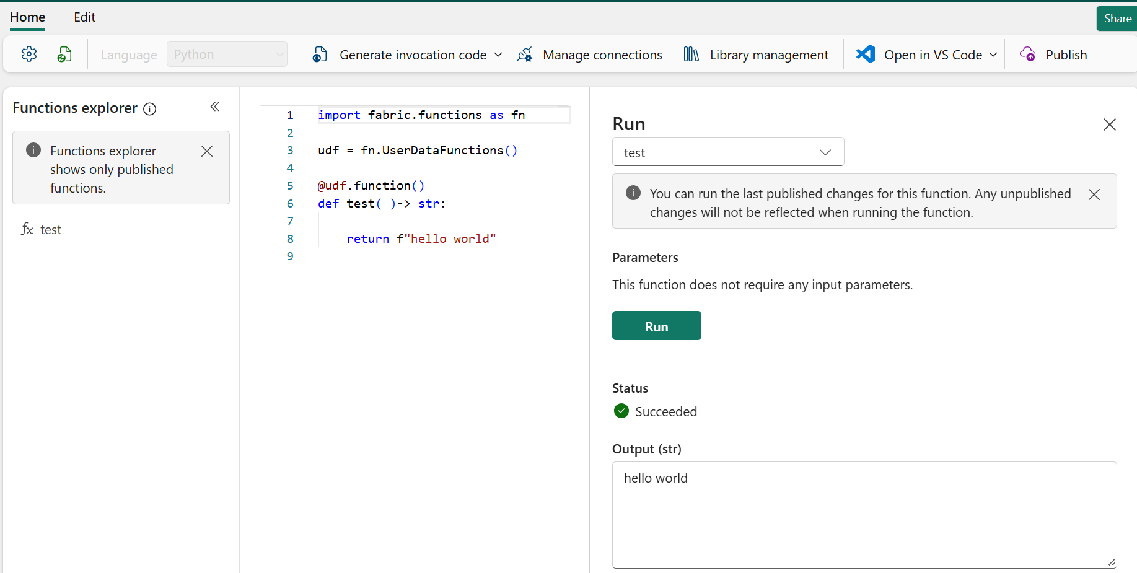Dismiss the unpublished changes info banner
The height and width of the screenshot is (573, 1137).
pyautogui.click(x=1094, y=195)
